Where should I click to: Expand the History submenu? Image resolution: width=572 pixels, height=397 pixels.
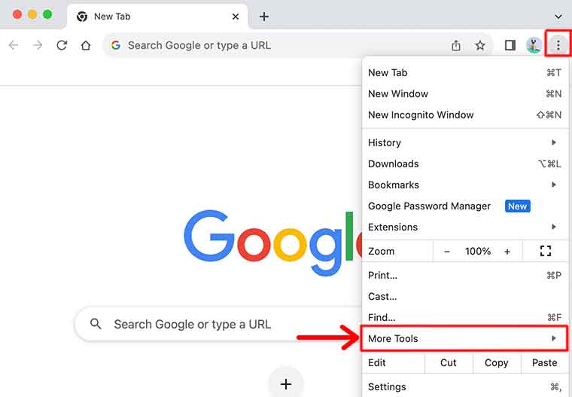pos(464,143)
